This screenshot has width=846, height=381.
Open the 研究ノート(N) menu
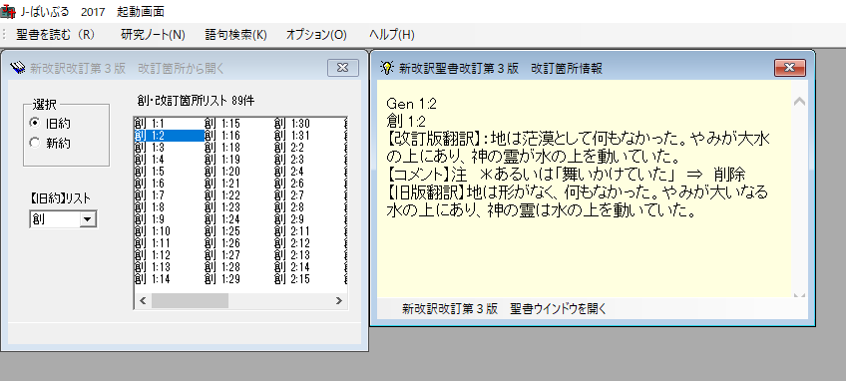coord(154,35)
